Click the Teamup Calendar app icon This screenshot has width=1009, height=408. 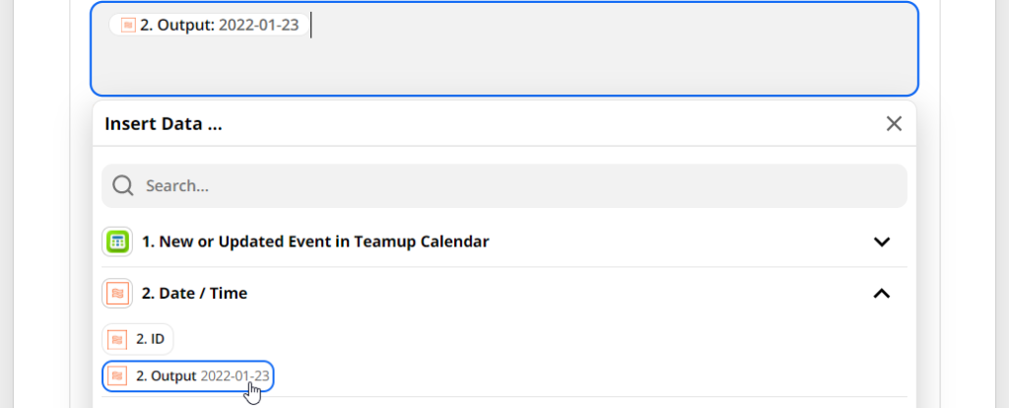(x=117, y=241)
